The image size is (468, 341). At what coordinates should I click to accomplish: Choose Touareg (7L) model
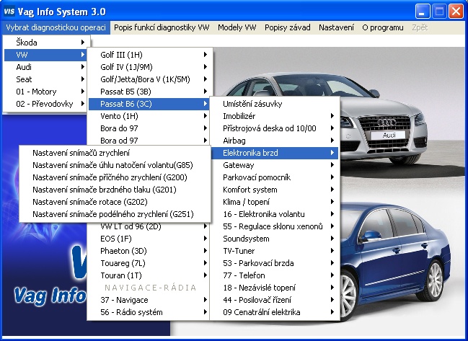[x=150, y=263]
